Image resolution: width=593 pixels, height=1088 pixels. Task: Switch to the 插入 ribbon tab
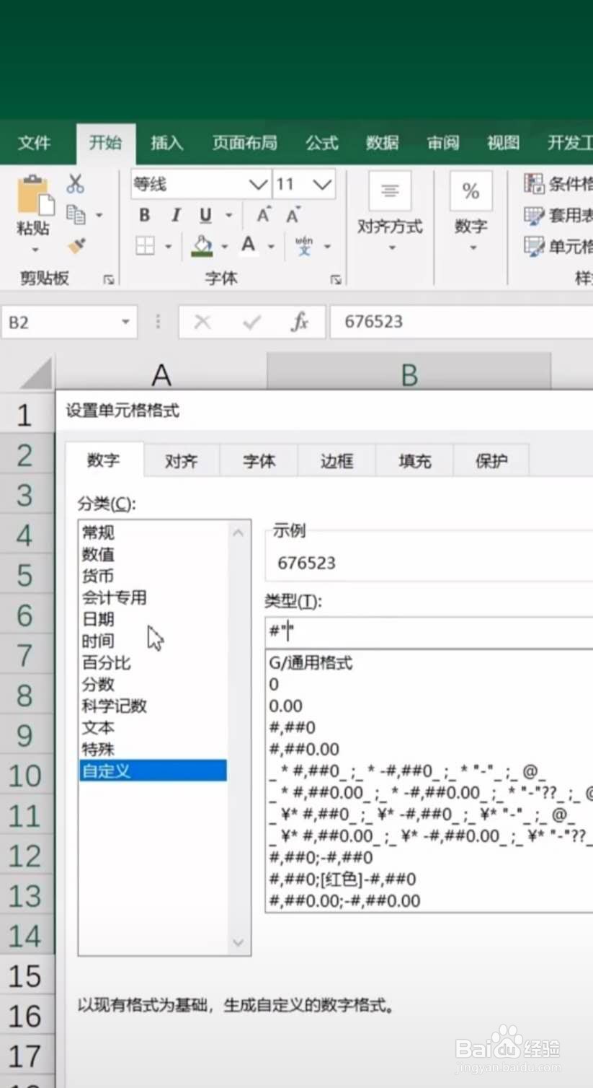tap(166, 143)
